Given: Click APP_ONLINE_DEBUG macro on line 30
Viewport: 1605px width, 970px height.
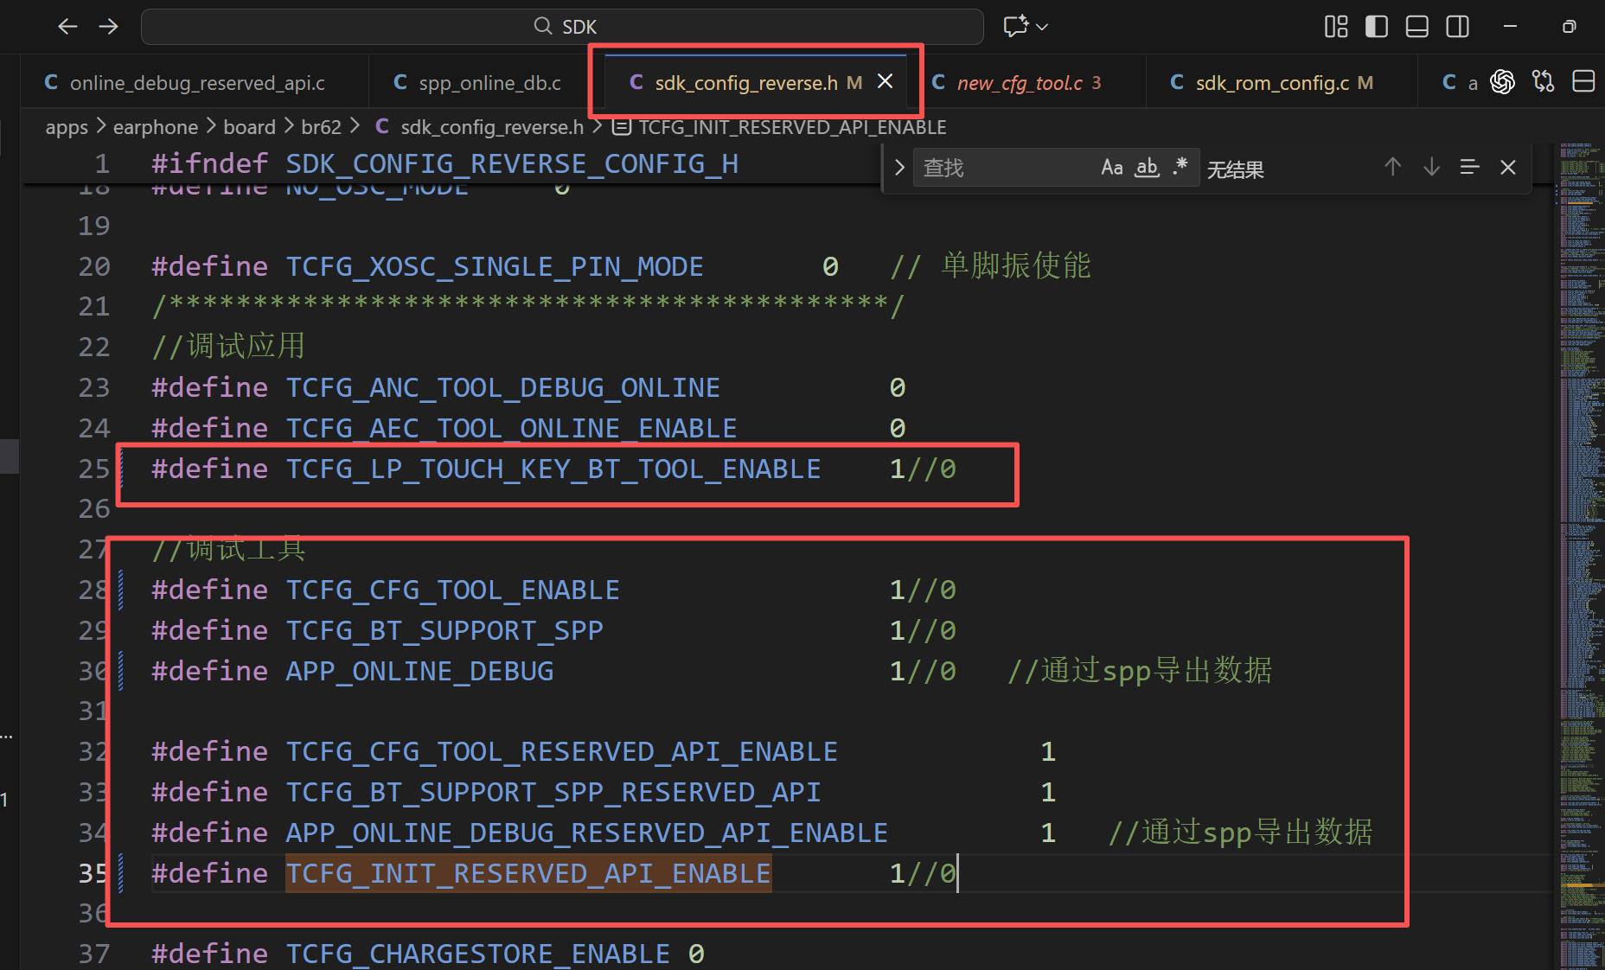Looking at the screenshot, I should [419, 671].
